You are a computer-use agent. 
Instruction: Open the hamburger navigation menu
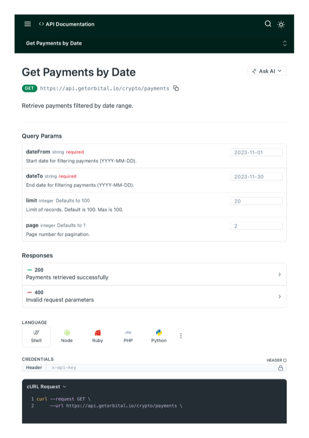click(x=27, y=24)
